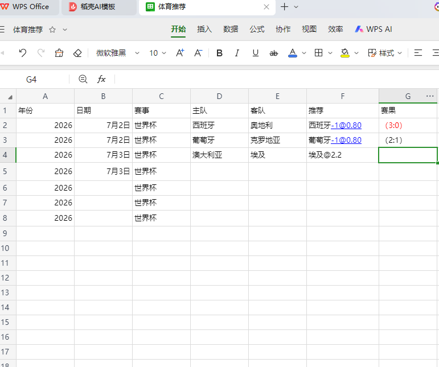Click the formula bar input area
This screenshot has width=439, height=367.
click(277, 80)
